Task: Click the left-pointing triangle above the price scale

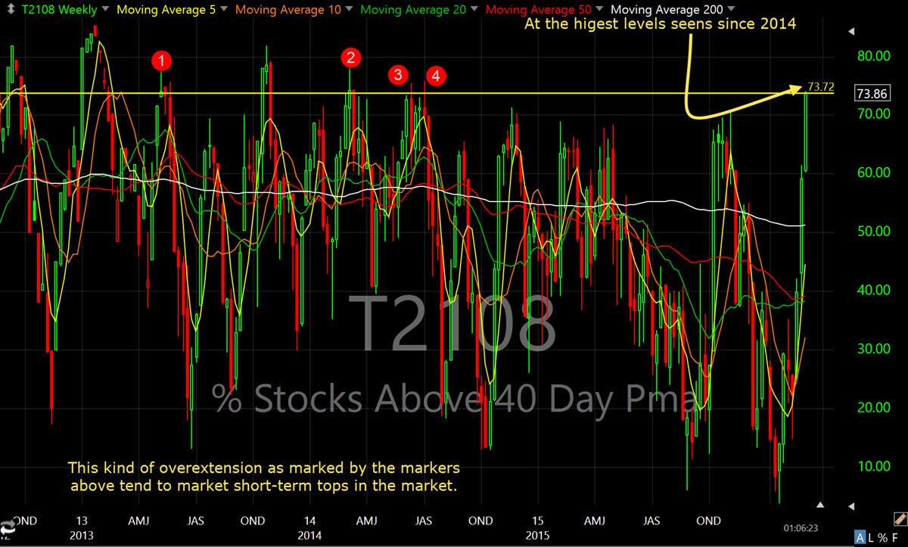Action: point(853,32)
